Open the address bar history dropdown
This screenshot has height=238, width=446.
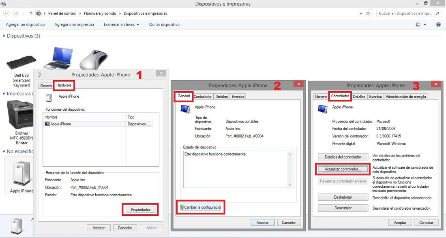pyautogui.click(x=361, y=13)
